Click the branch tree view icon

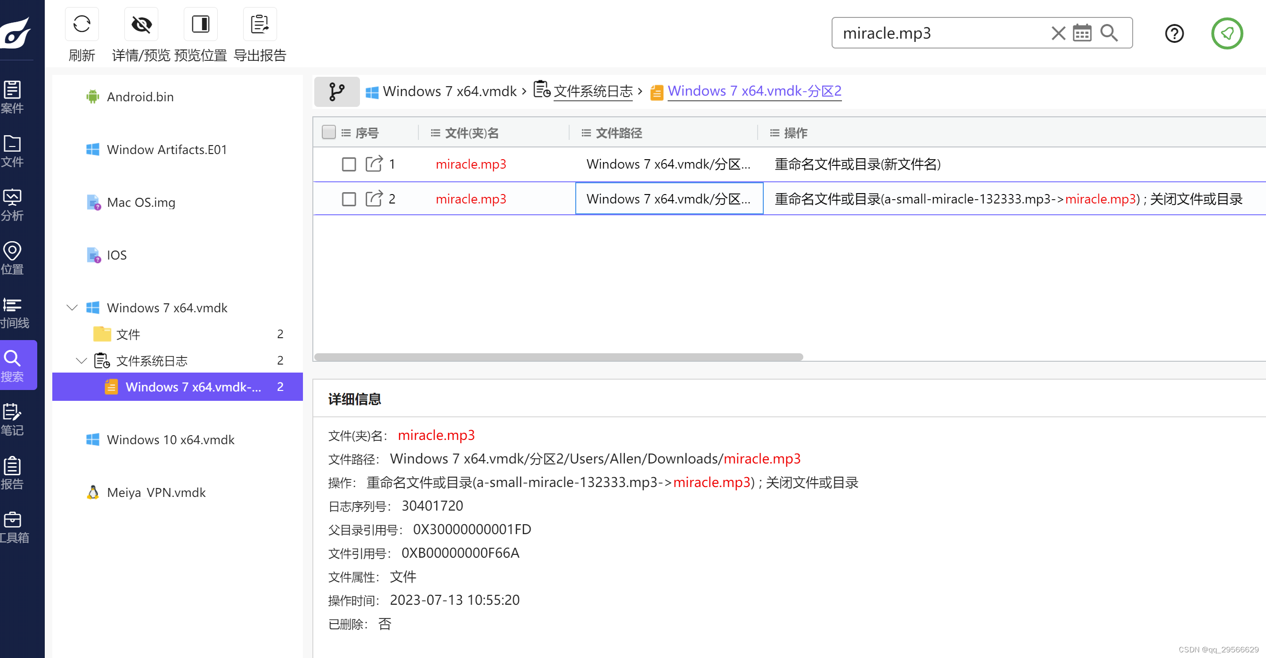[337, 91]
